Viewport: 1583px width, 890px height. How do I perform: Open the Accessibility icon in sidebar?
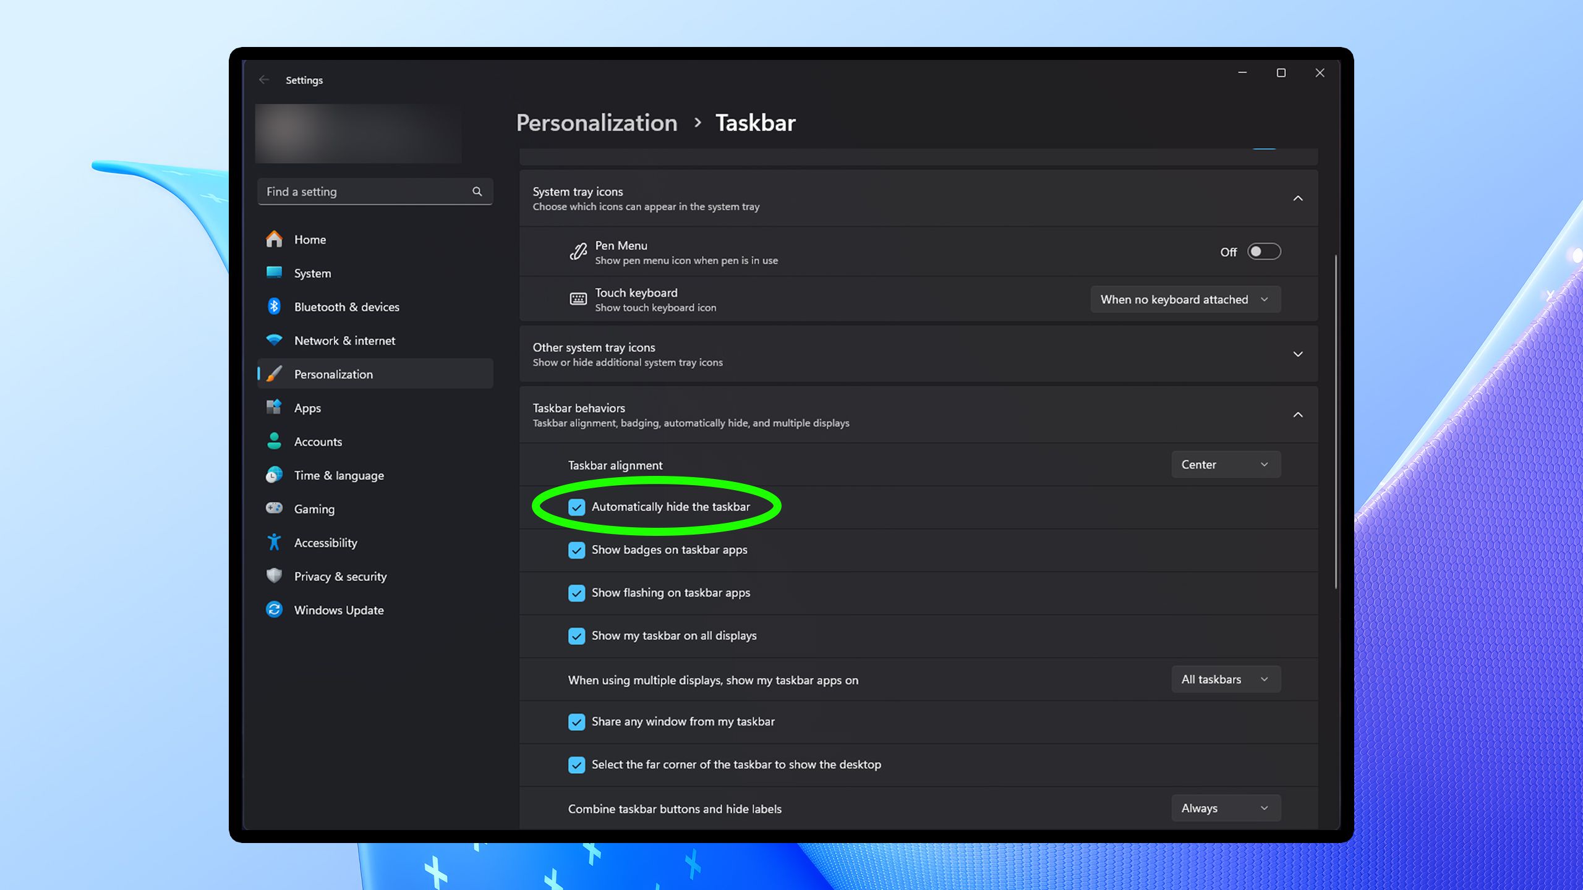point(274,543)
